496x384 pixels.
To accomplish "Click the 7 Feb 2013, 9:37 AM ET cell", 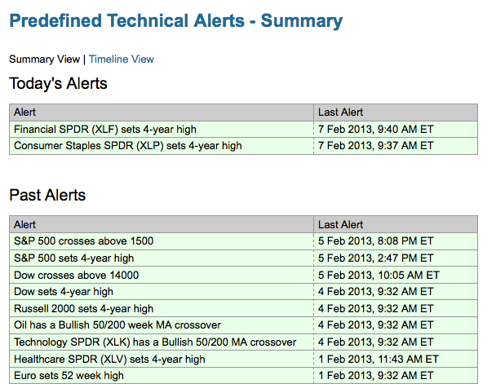I will click(x=396, y=146).
